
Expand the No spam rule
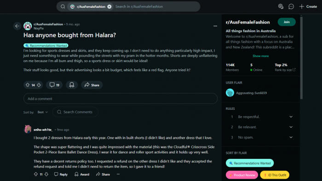(291, 137)
